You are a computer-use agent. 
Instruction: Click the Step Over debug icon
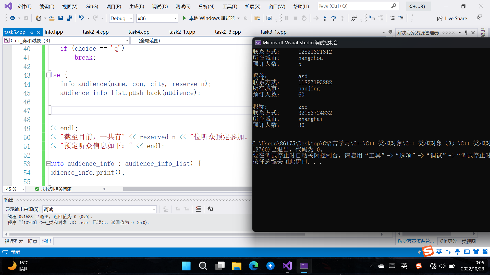[x=333, y=18]
